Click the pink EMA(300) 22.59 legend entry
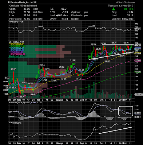The height and width of the screenshot is (145, 143). point(16,54)
